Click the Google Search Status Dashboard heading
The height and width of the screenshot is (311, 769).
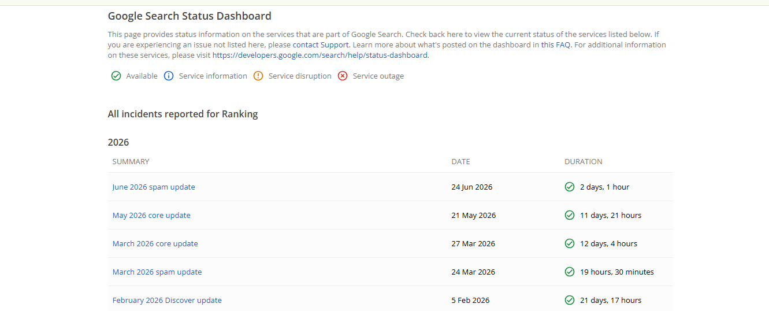190,16
